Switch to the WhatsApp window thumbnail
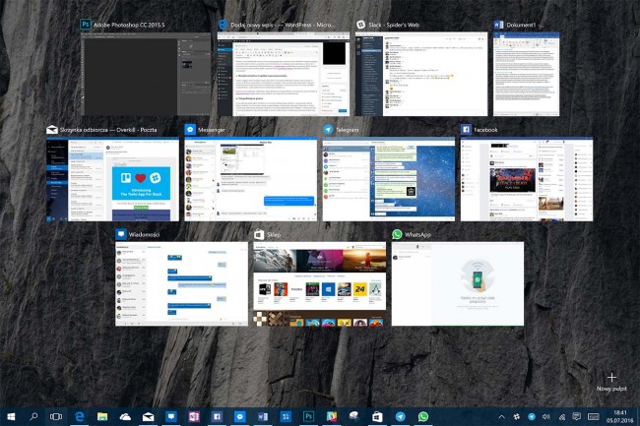 click(458, 284)
